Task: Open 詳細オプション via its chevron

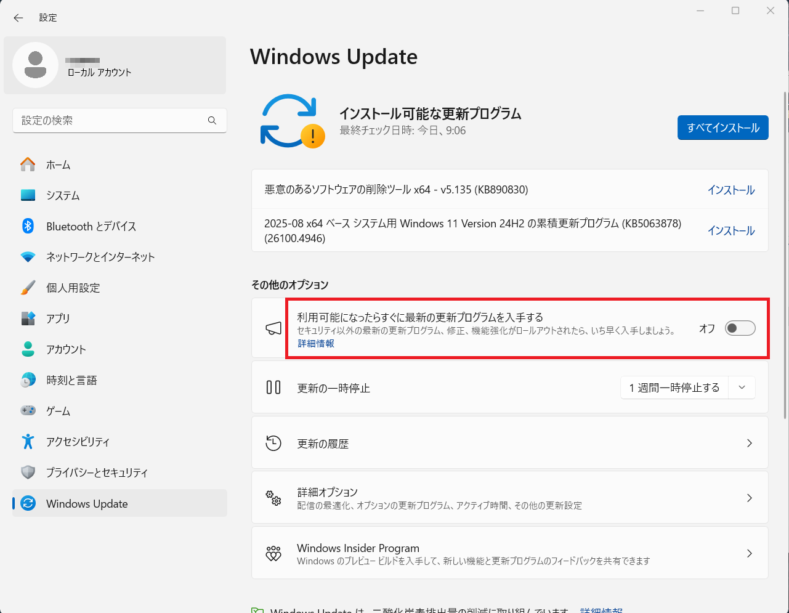Action: 750,498
